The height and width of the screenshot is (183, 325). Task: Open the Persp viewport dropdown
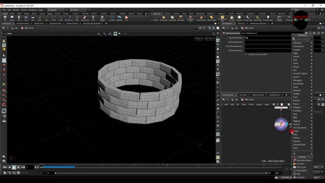point(199,39)
